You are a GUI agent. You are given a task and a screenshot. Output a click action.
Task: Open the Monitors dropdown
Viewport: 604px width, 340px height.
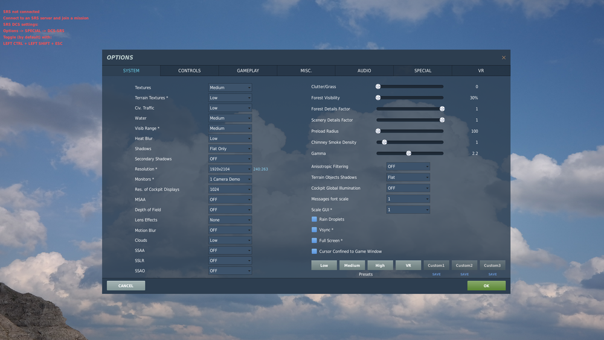pos(230,179)
